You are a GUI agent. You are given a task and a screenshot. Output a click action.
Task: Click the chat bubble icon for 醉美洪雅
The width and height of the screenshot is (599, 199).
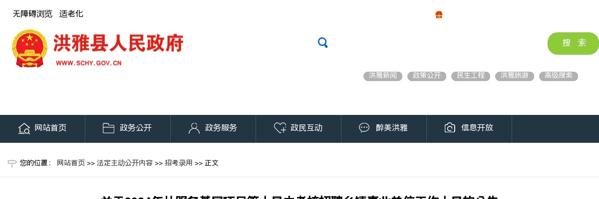tap(364, 128)
